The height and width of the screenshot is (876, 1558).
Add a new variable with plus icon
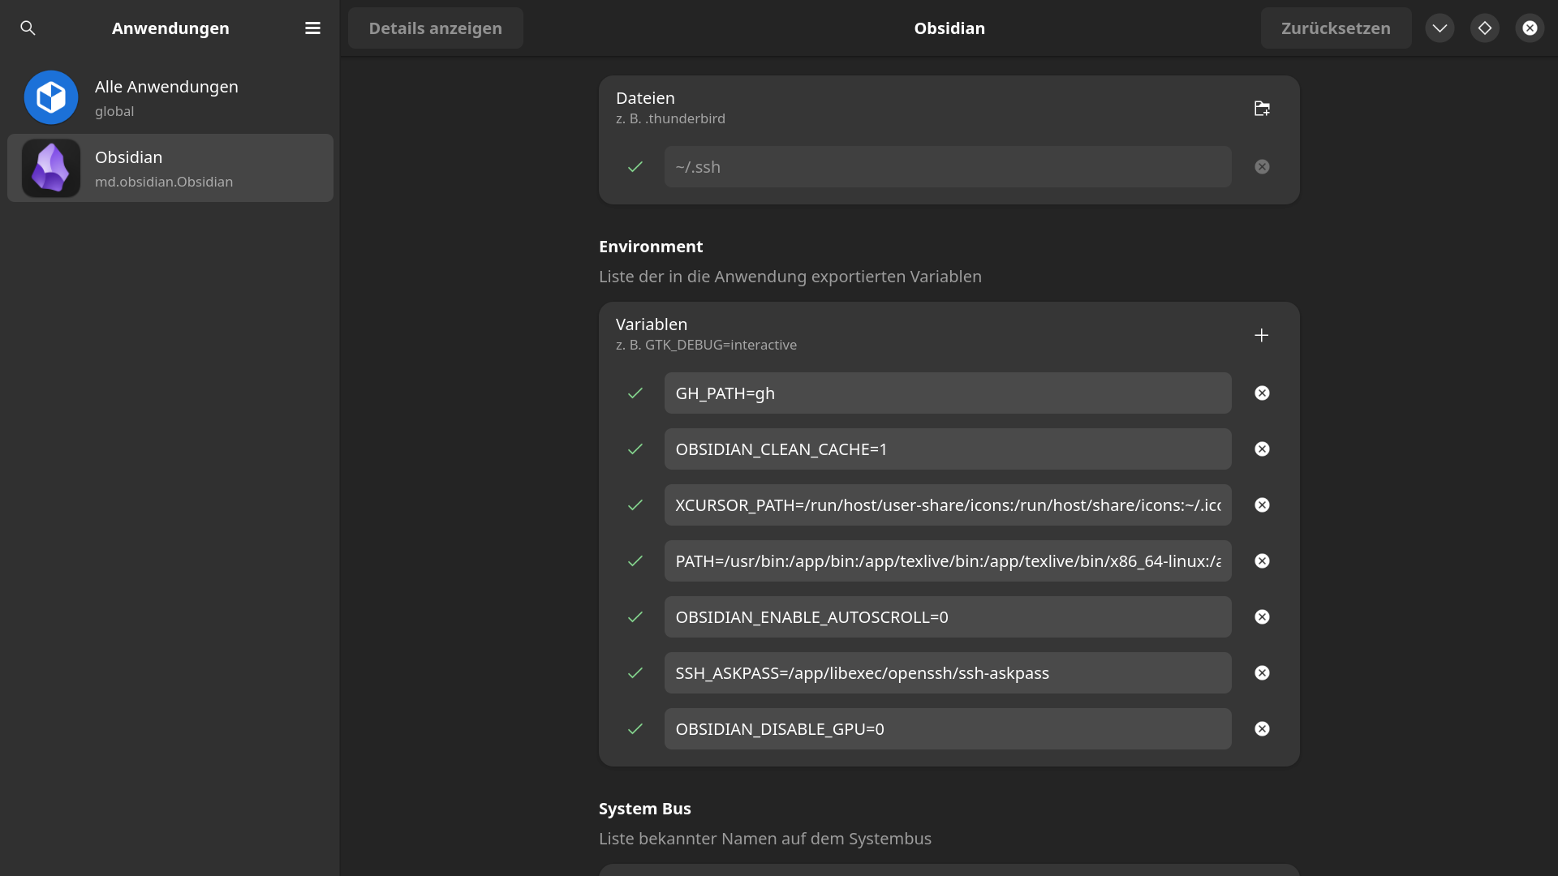pos(1261,335)
